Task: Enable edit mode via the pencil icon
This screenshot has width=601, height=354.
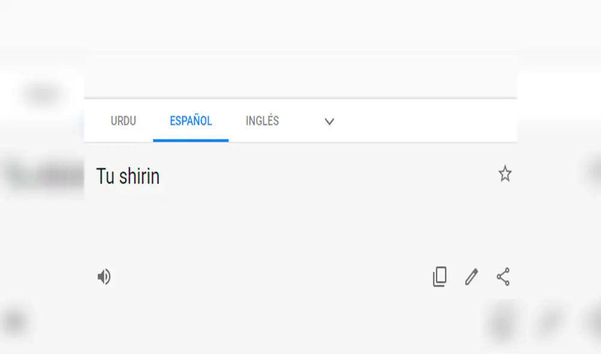Action: (x=471, y=277)
